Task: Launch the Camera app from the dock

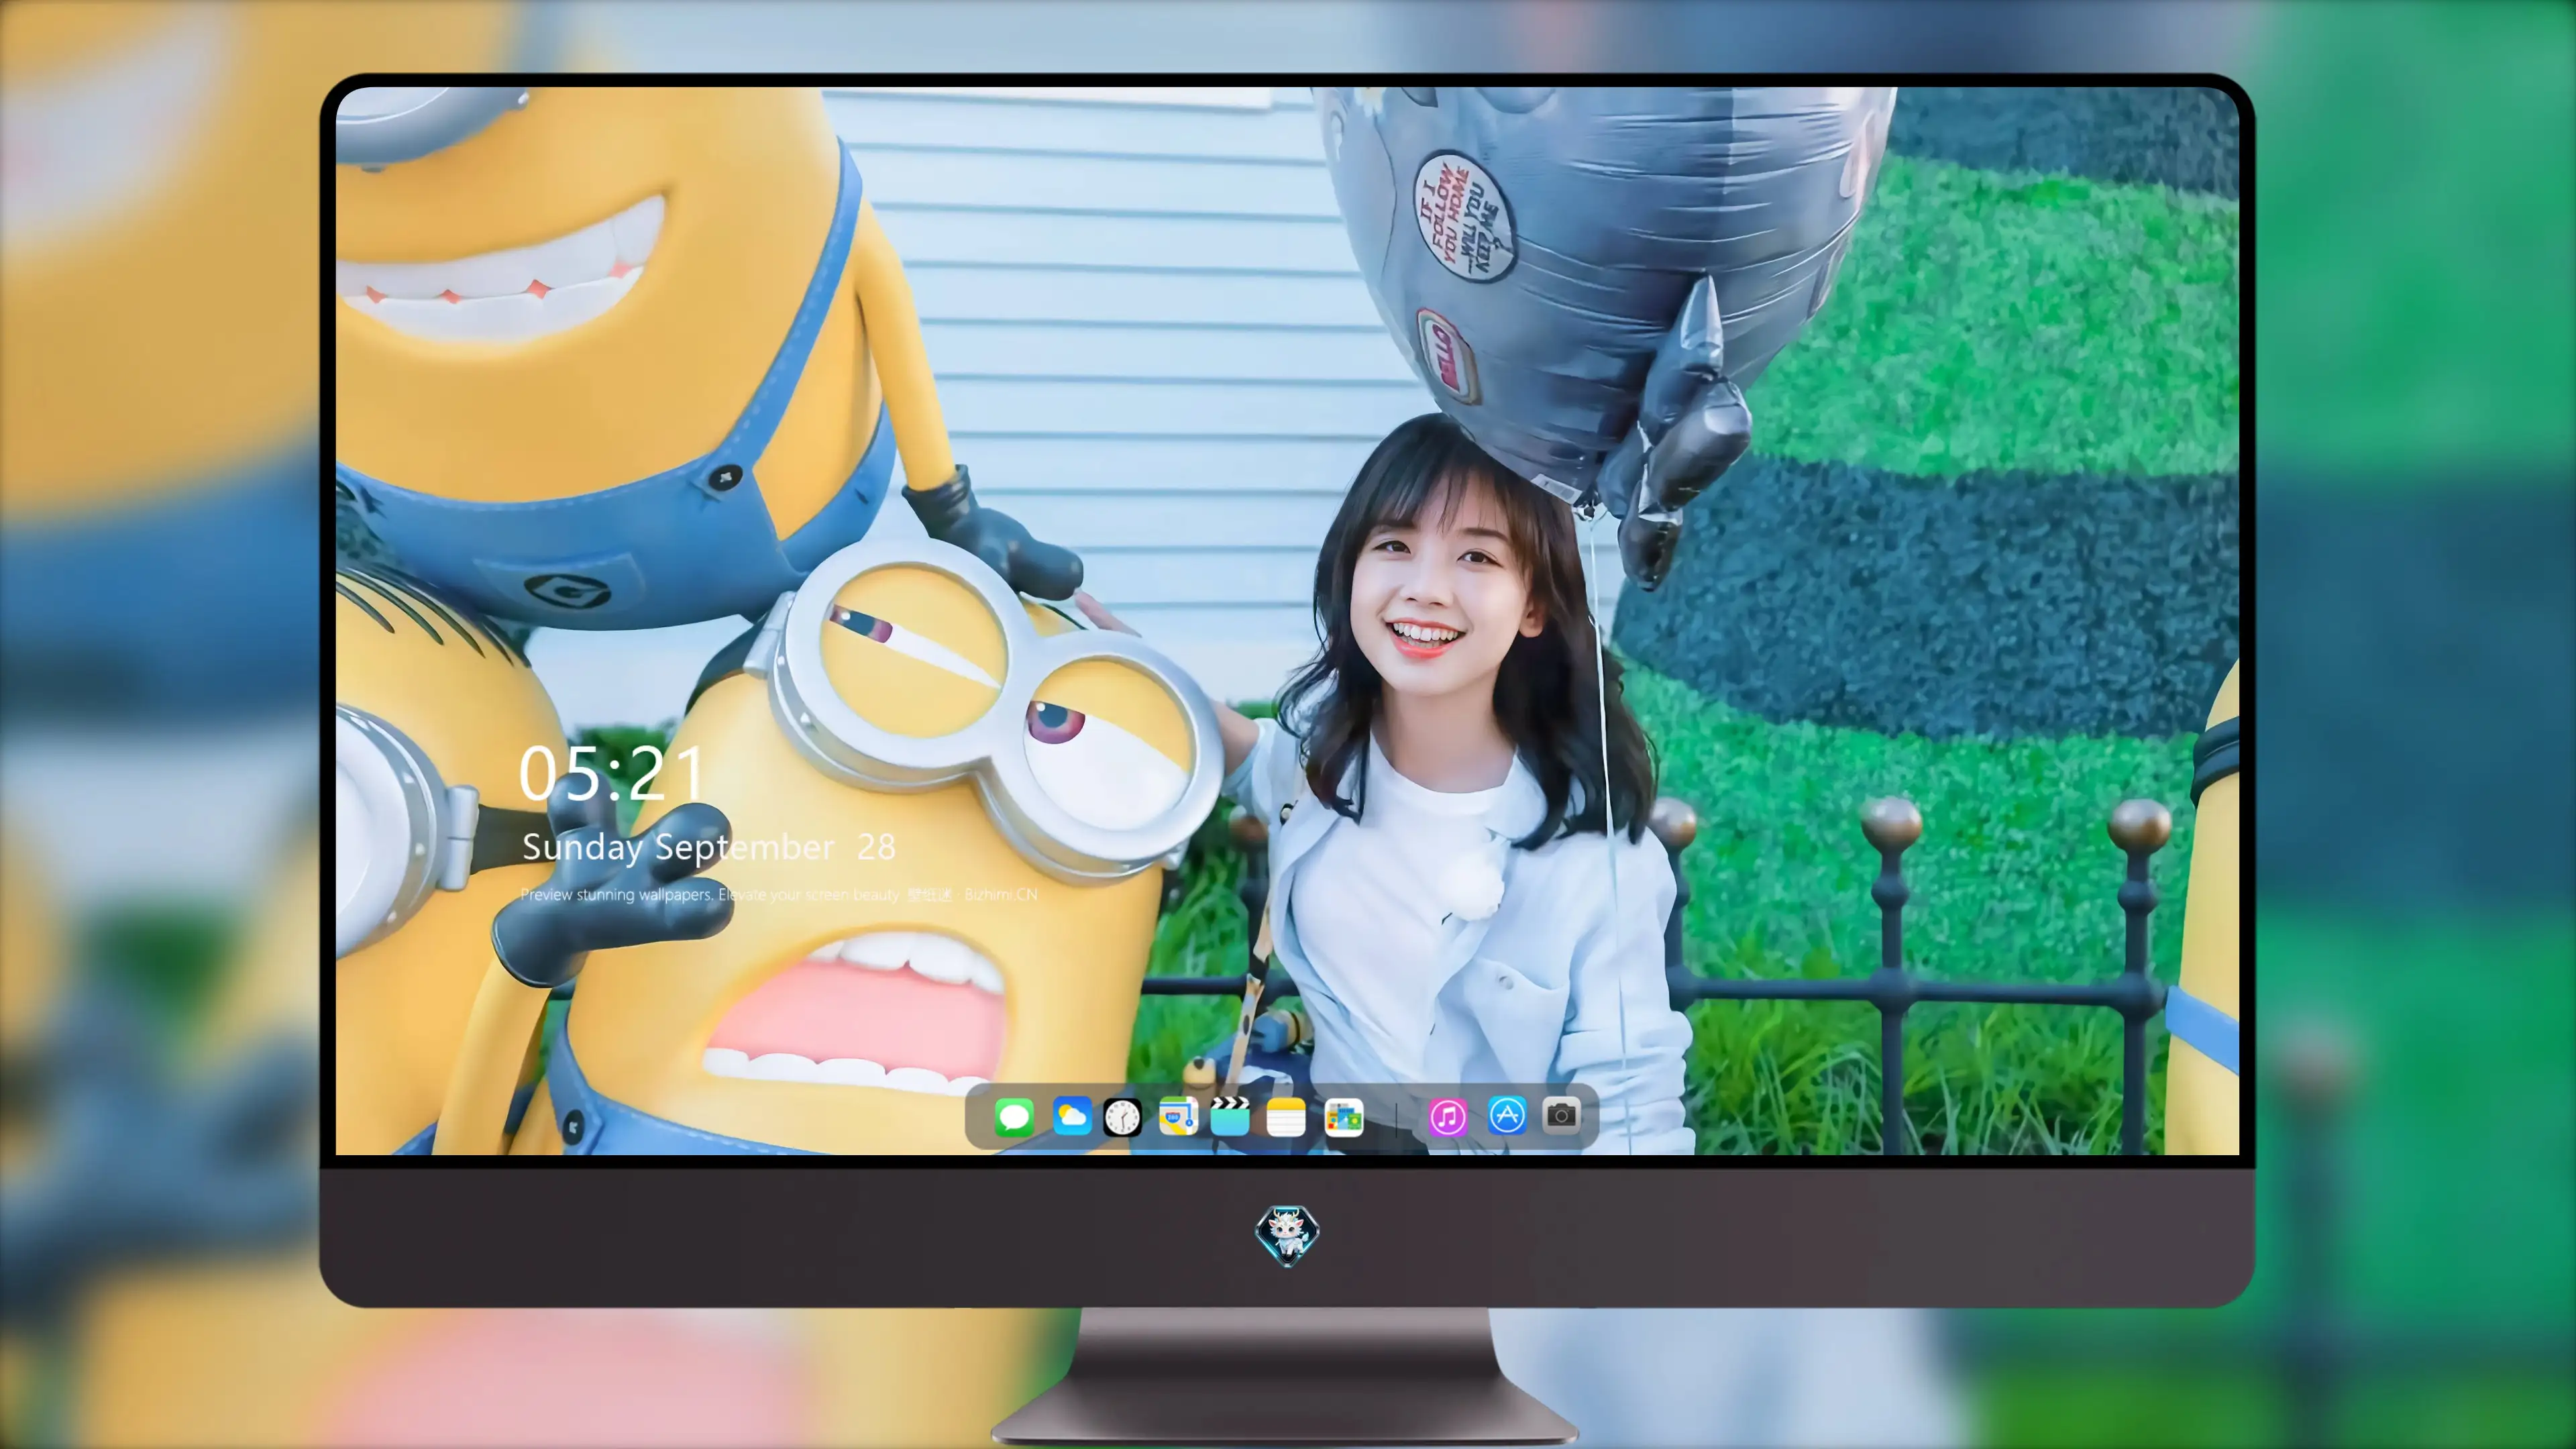Action: point(1561,1115)
